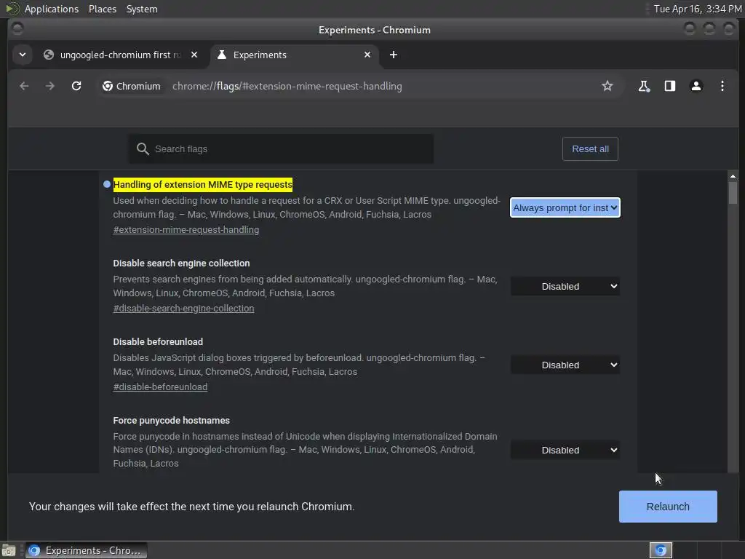
Task: Open the tab search chevron
Action: point(23,55)
